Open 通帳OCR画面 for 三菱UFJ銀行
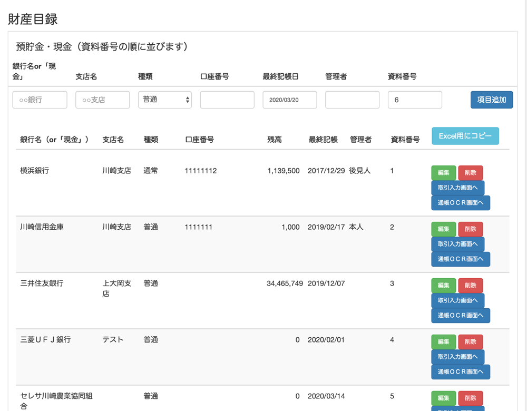Image resolution: width=527 pixels, height=411 pixels. pos(460,372)
